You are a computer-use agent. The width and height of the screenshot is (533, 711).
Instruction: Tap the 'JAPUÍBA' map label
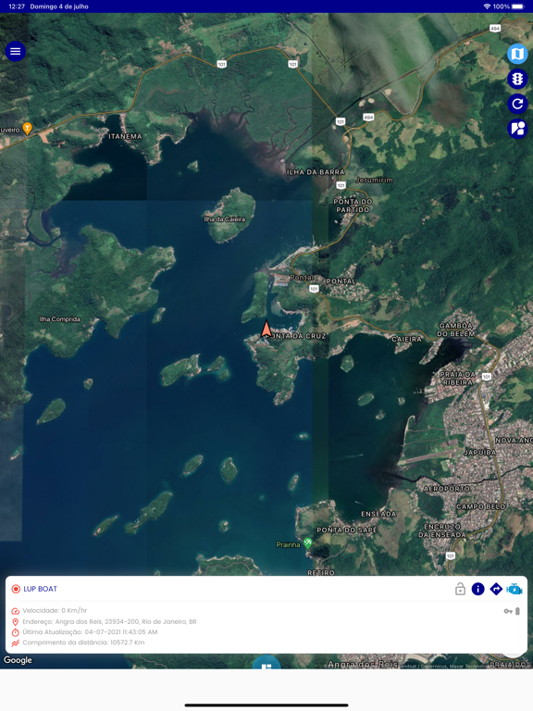480,452
